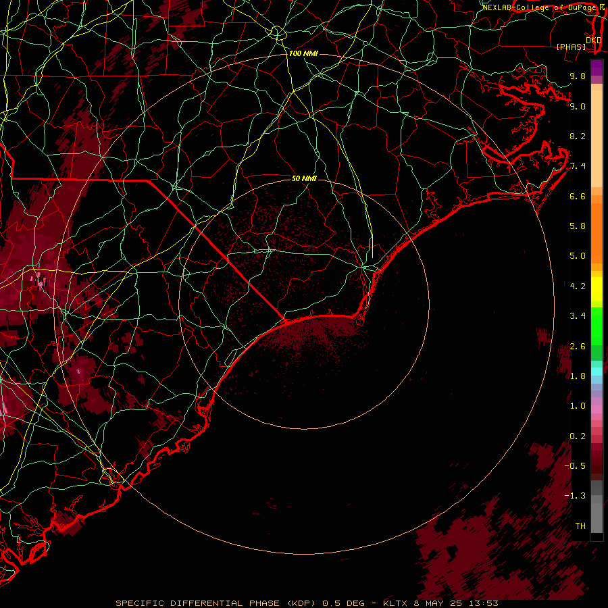Click the 6.6 scale label
Viewport: 608px width, 608px height.
(578, 196)
